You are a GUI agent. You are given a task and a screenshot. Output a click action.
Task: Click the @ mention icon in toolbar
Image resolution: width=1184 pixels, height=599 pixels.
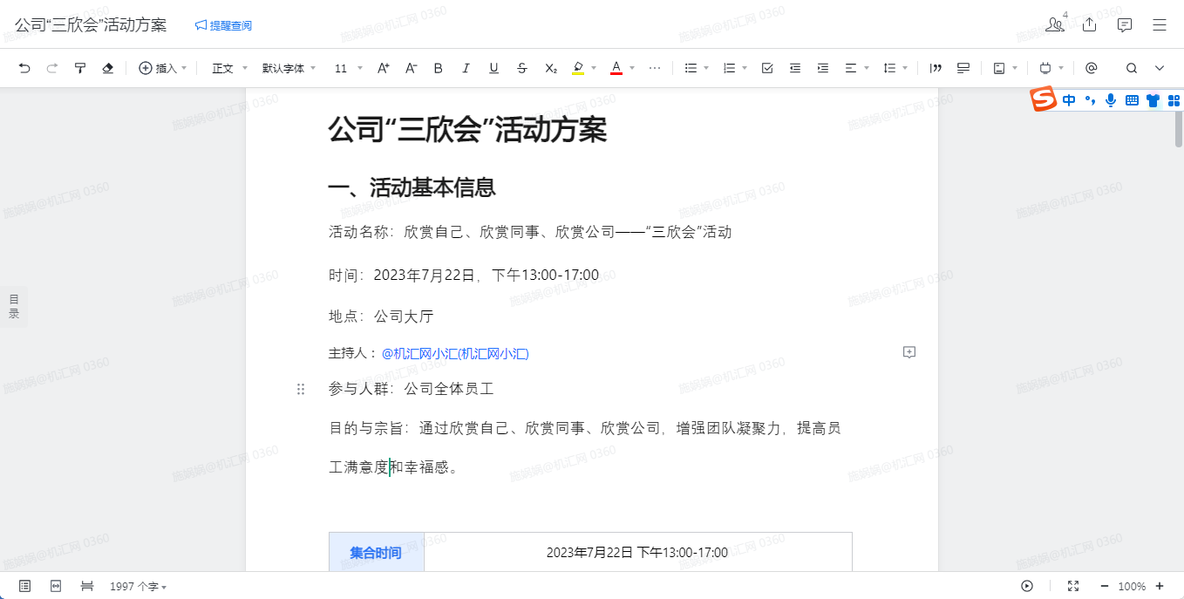coord(1091,68)
